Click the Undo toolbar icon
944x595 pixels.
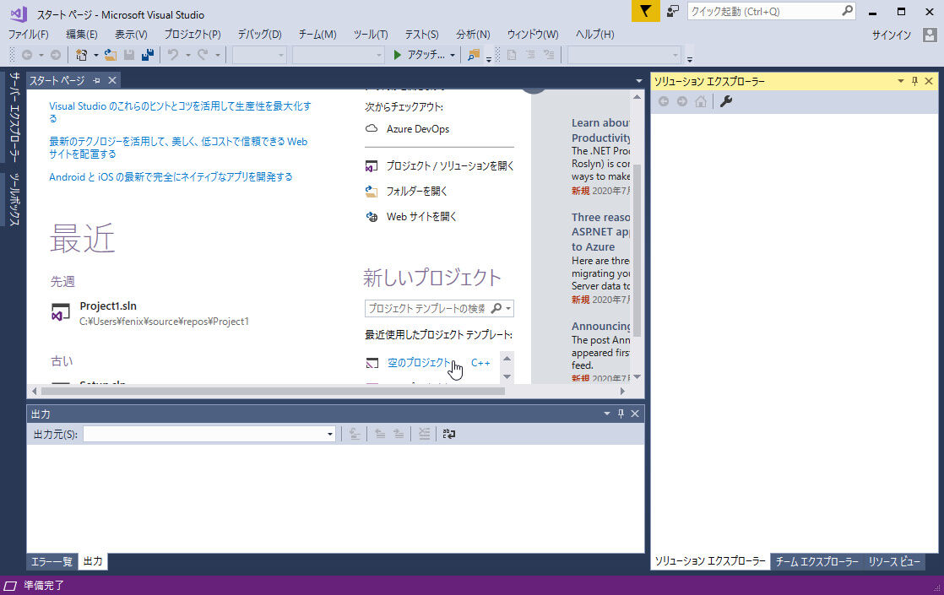[x=173, y=55]
